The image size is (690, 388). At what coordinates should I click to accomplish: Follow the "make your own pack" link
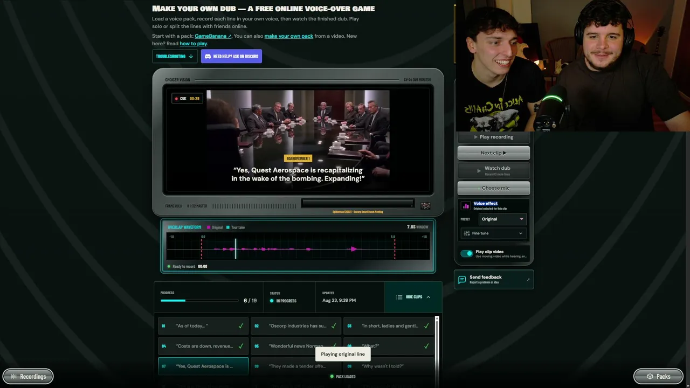288,36
